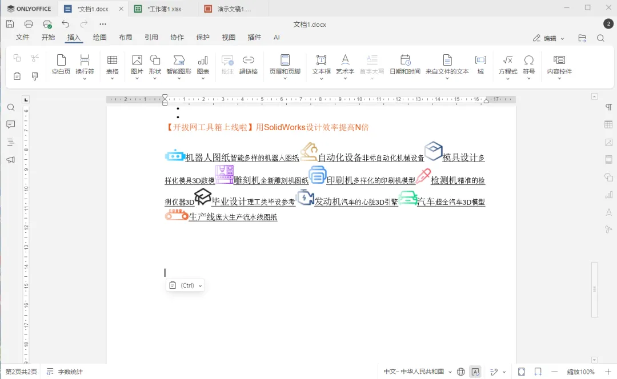Expand the content controls (内容控件) dropdown arrow
The image size is (617, 379).
click(559, 79)
